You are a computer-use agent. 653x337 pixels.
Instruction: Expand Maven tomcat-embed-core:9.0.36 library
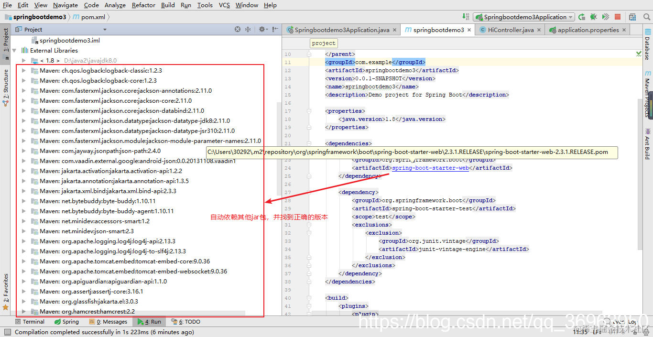[24, 261]
